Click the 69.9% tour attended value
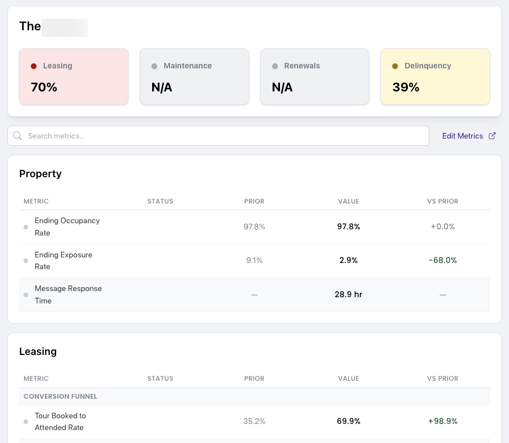This screenshot has height=443, width=509. click(x=348, y=421)
